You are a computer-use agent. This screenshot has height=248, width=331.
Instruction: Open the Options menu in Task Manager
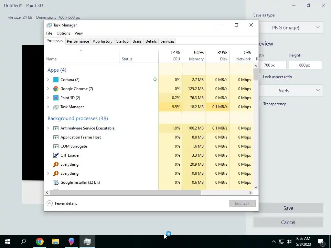click(63, 33)
